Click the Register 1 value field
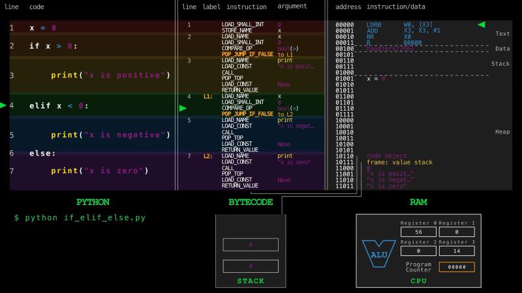The width and height of the screenshot is (522, 293). click(457, 232)
